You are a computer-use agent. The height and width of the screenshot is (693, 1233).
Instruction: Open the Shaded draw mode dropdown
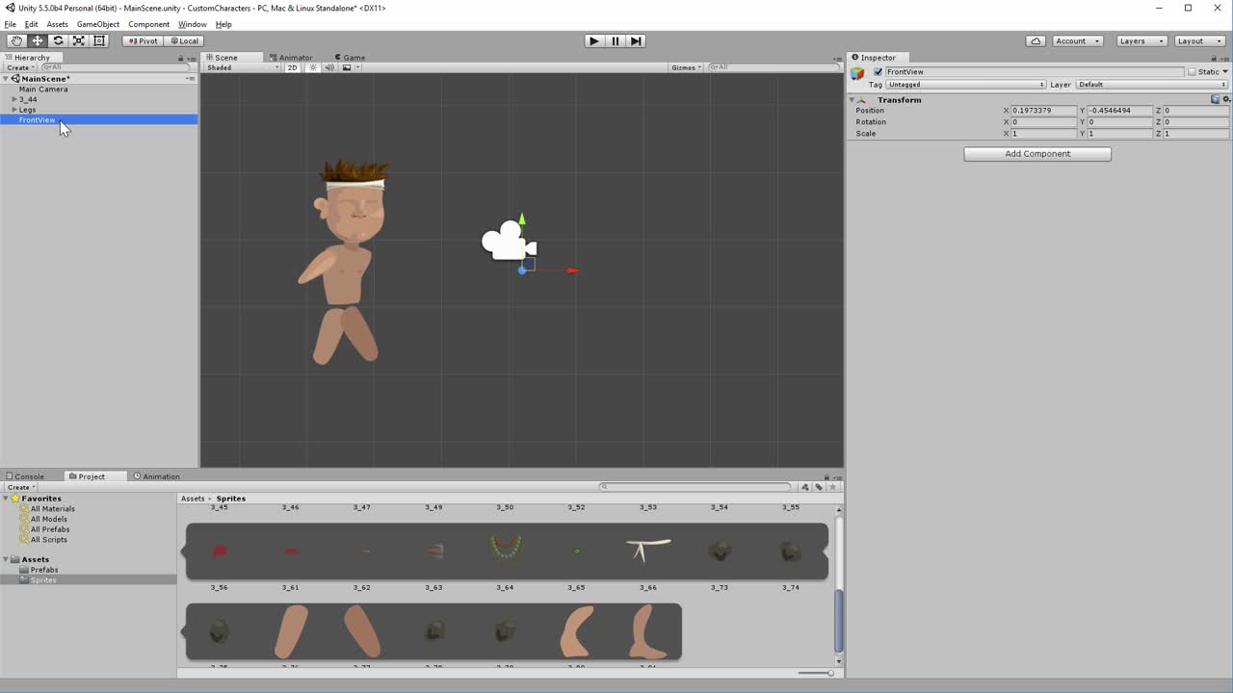[x=242, y=67]
